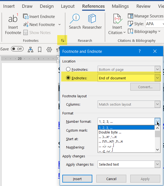Switch to the Design tab

[x=47, y=6]
